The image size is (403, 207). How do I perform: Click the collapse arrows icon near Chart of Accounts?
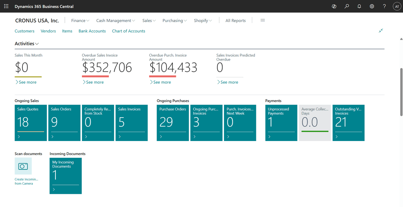(381, 30)
